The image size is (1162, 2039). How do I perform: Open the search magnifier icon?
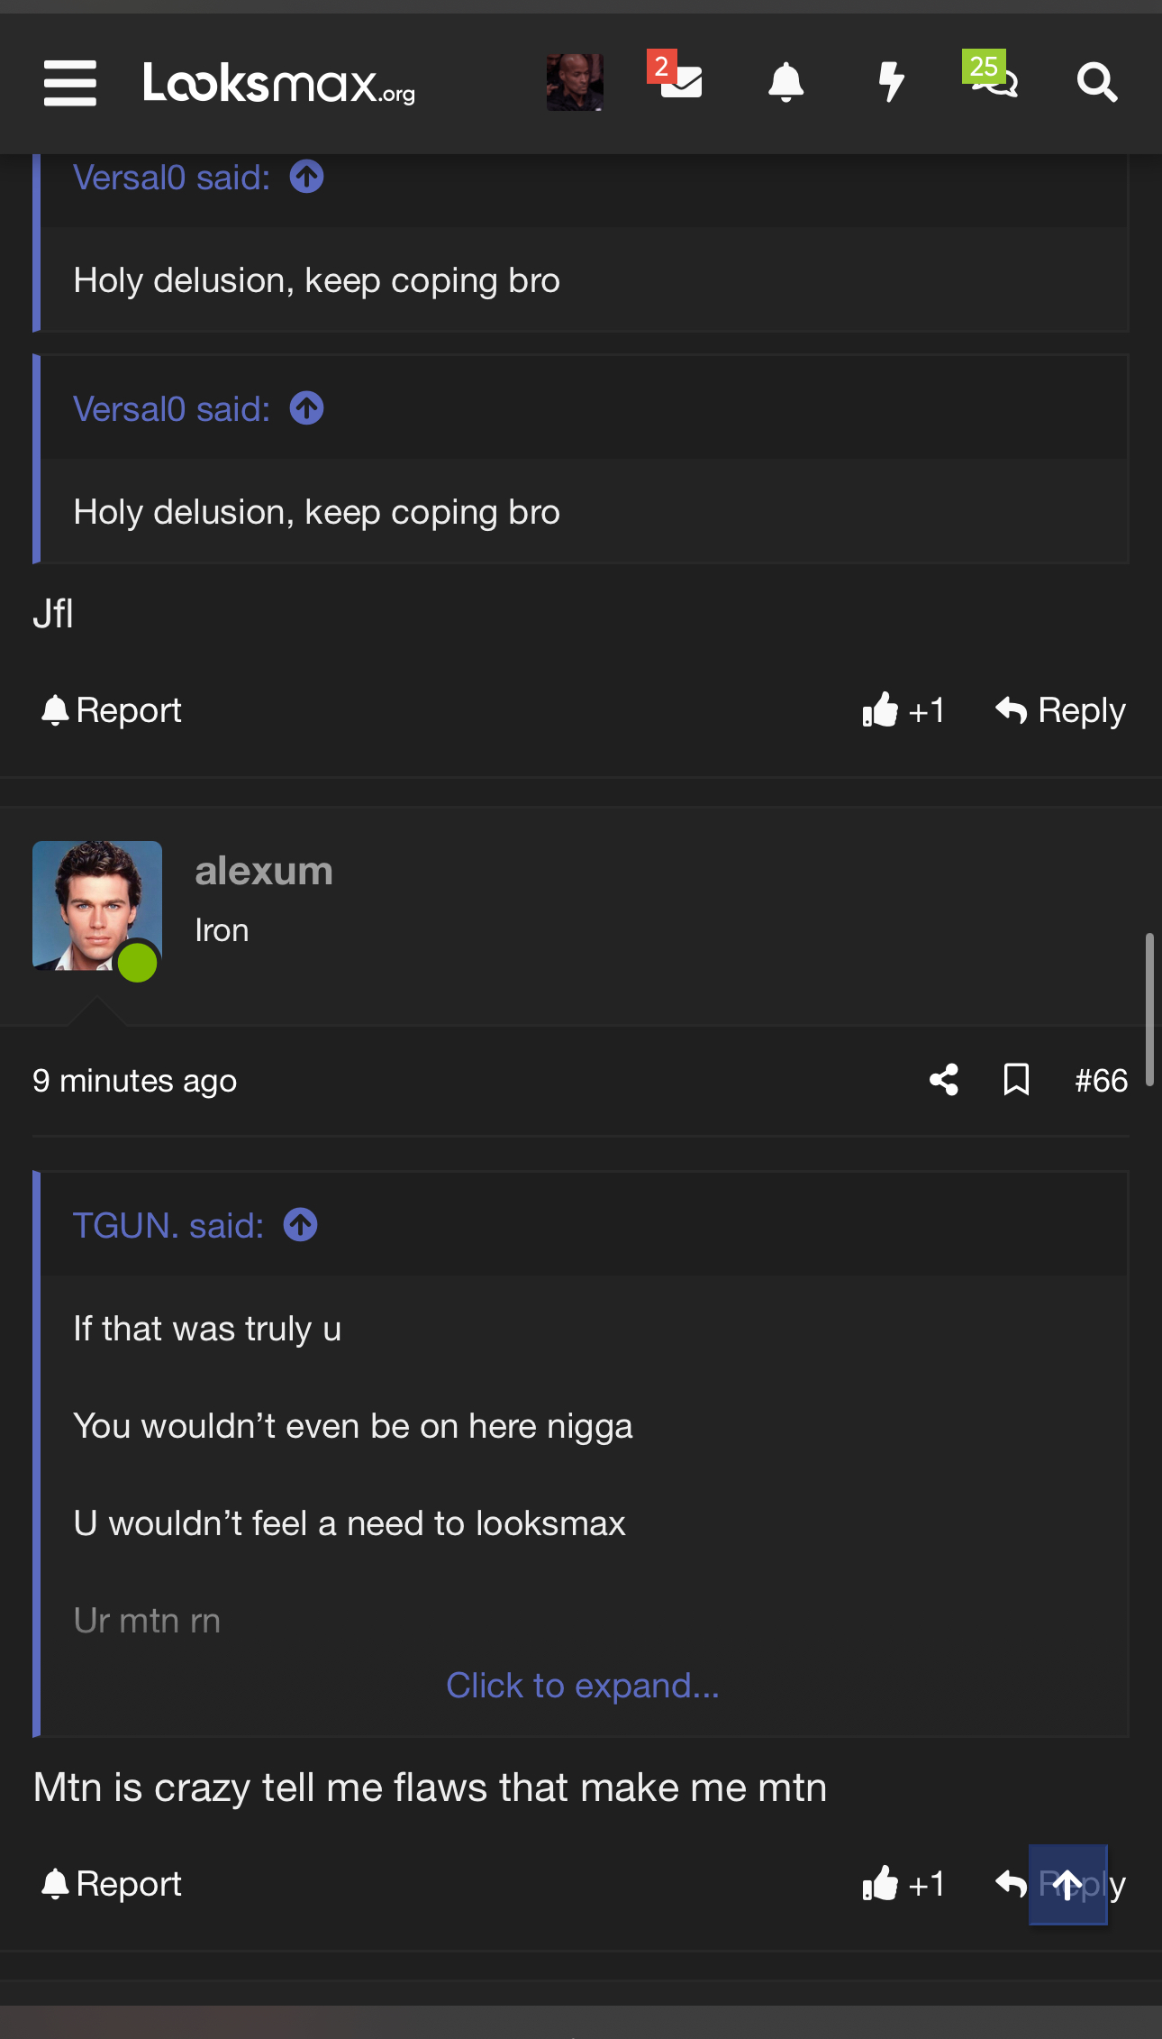click(x=1097, y=83)
